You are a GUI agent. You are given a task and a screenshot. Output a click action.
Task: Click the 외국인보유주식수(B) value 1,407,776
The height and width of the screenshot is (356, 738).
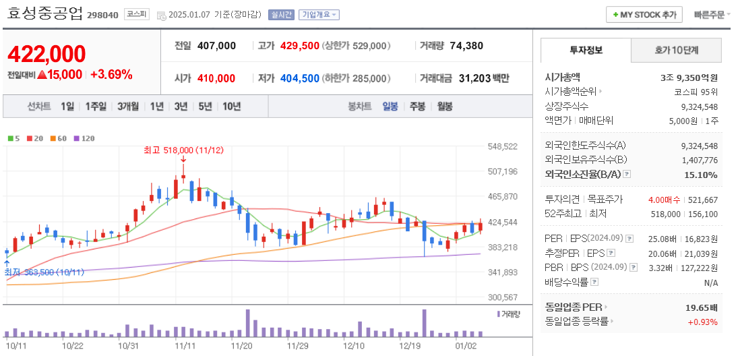700,160
